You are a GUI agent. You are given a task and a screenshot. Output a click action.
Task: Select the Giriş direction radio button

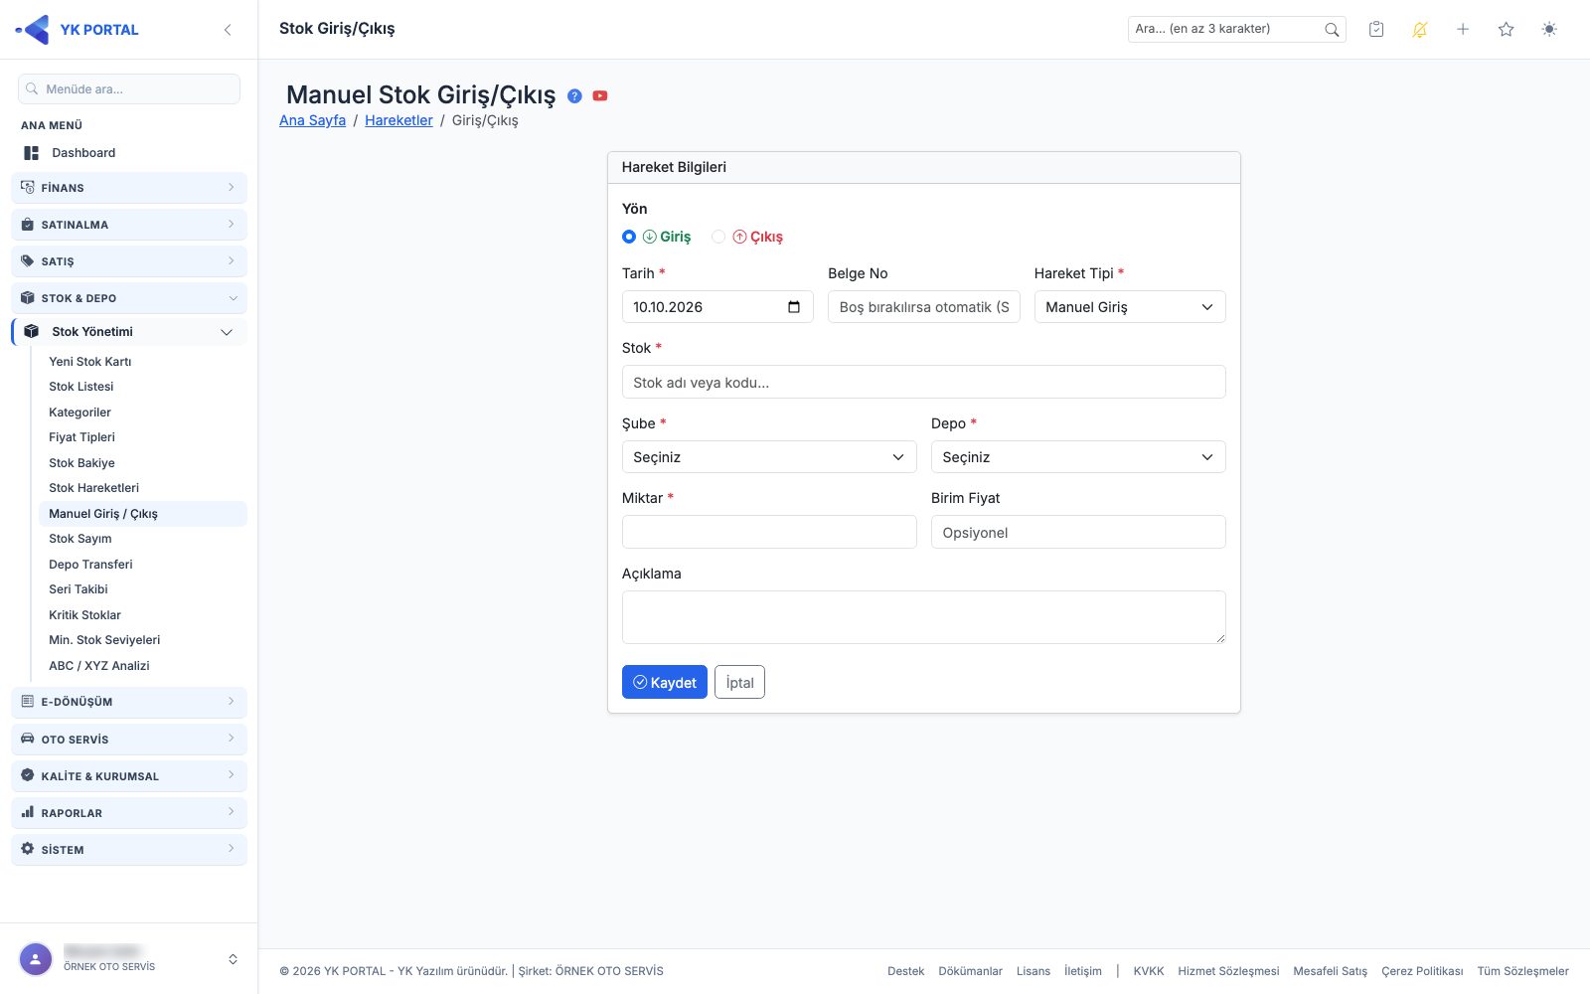coord(629,237)
